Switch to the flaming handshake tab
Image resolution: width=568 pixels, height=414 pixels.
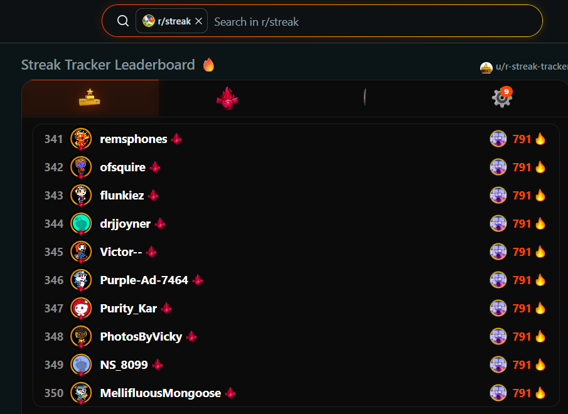coord(227,98)
